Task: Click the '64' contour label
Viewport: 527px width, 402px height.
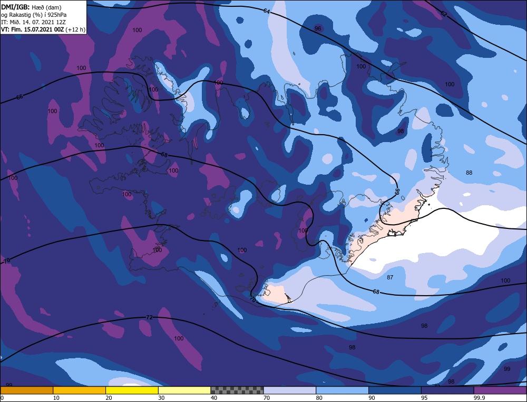Action: click(267, 11)
